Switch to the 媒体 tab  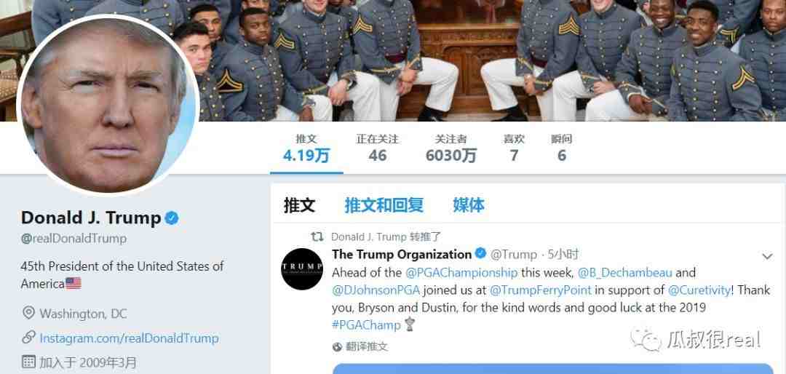click(x=469, y=205)
